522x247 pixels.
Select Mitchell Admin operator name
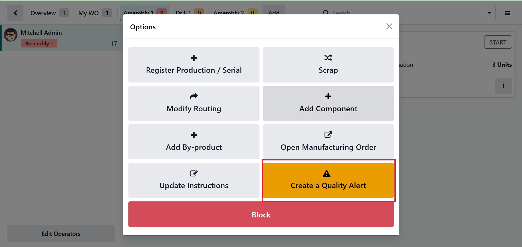click(x=41, y=33)
